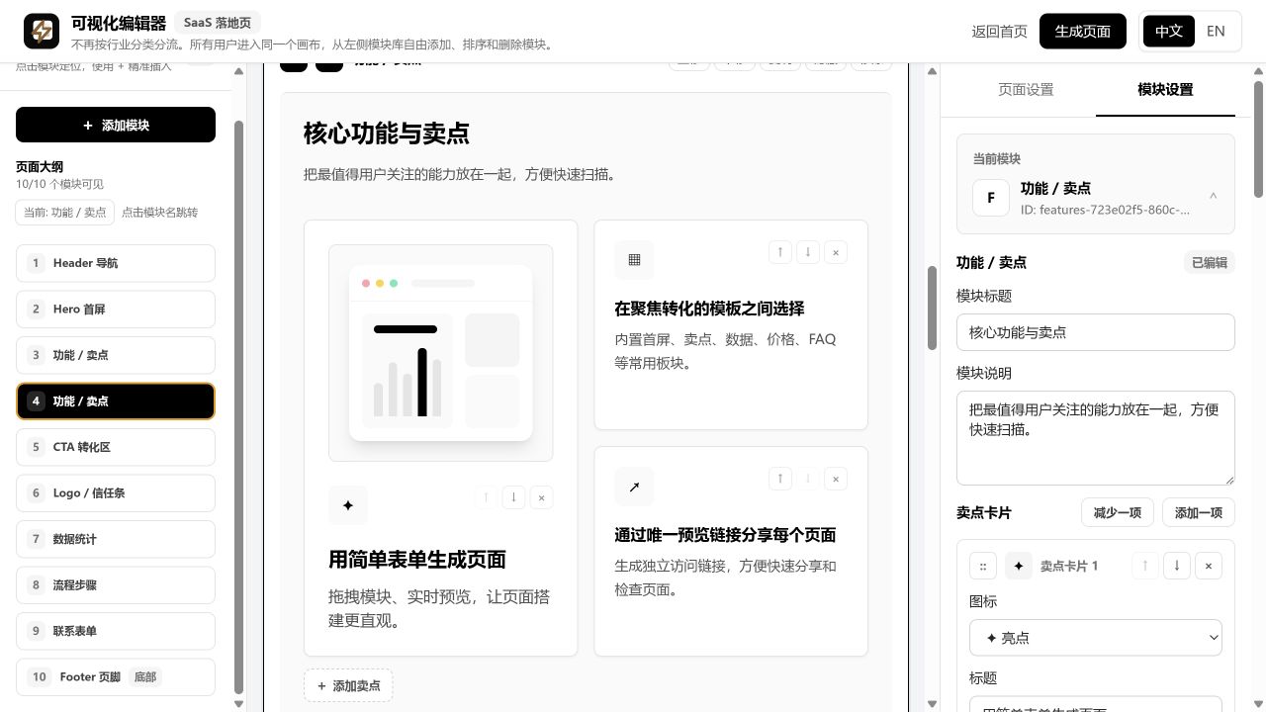The image size is (1266, 712).
Task: Click 添加一项 button
Action: tap(1199, 512)
